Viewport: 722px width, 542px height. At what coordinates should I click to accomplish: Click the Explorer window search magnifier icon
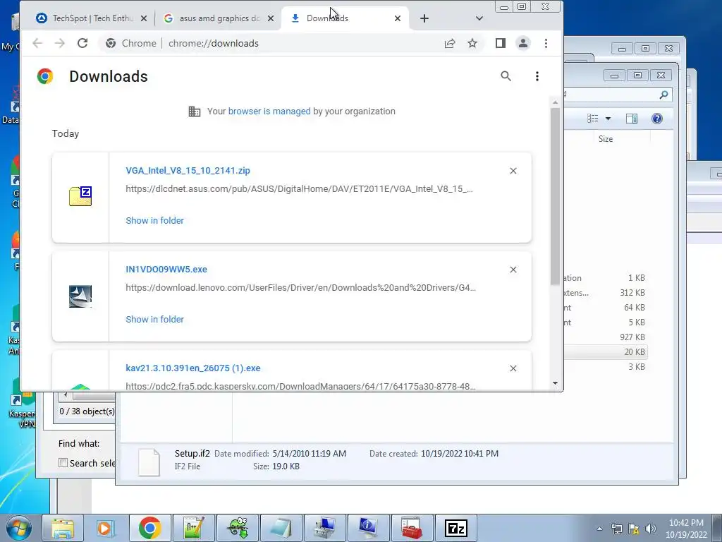pyautogui.click(x=663, y=95)
